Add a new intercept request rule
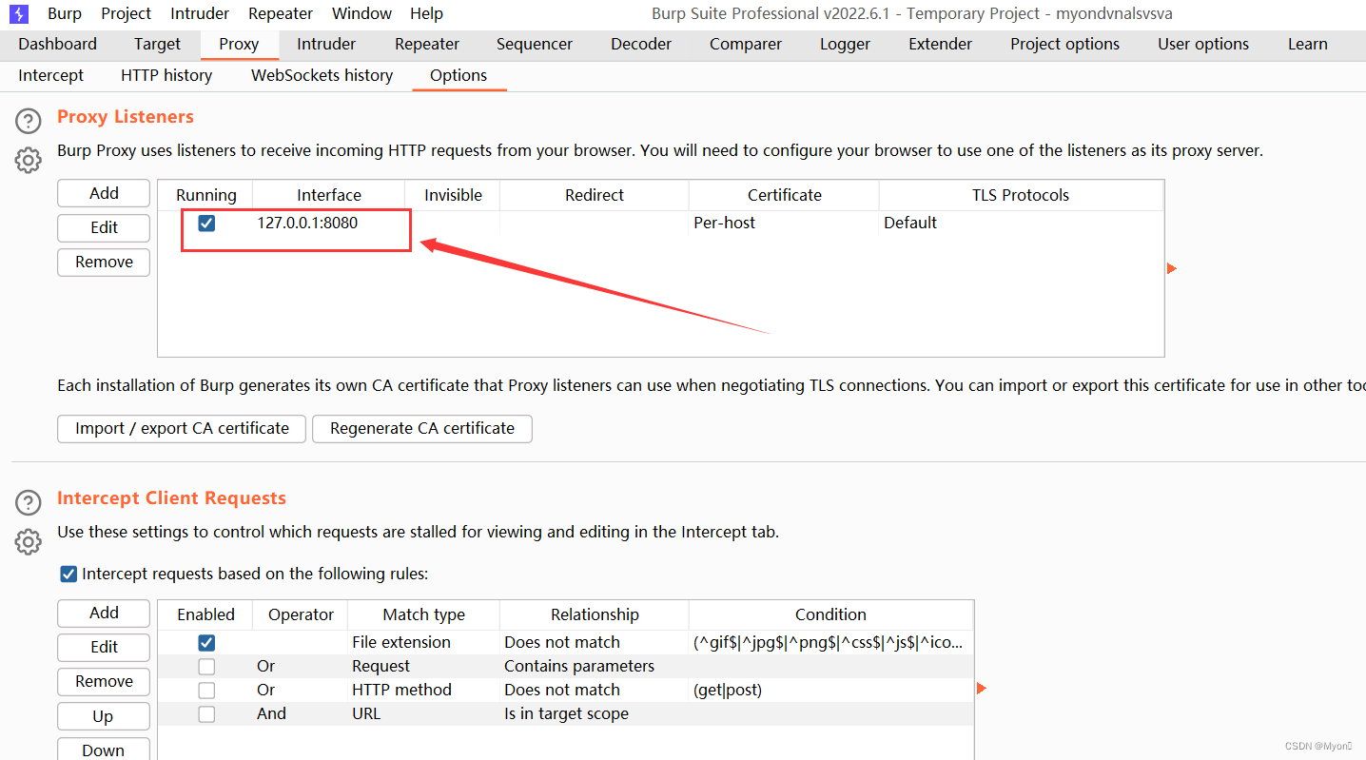 (x=104, y=613)
